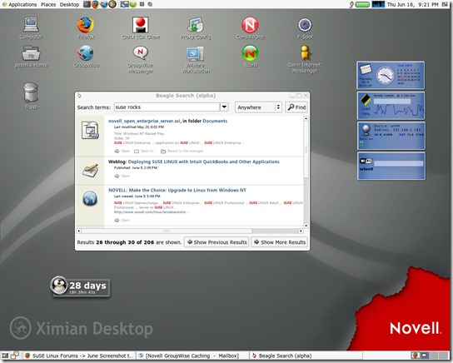Click the clock and calendar desklet

click(391, 75)
